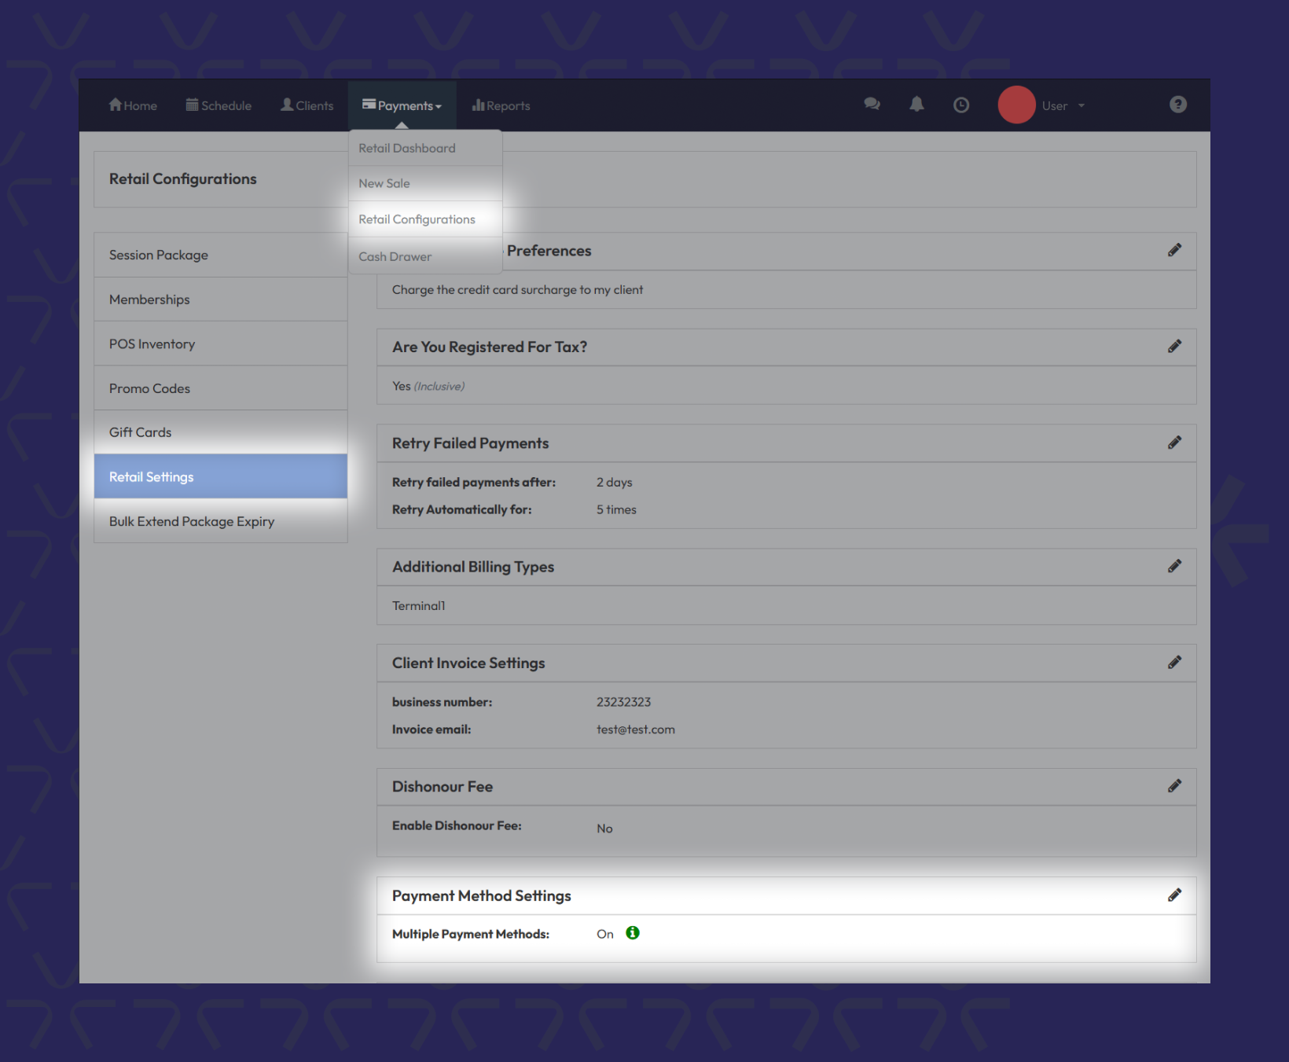Edit the Dishonour Fee section

1174,786
